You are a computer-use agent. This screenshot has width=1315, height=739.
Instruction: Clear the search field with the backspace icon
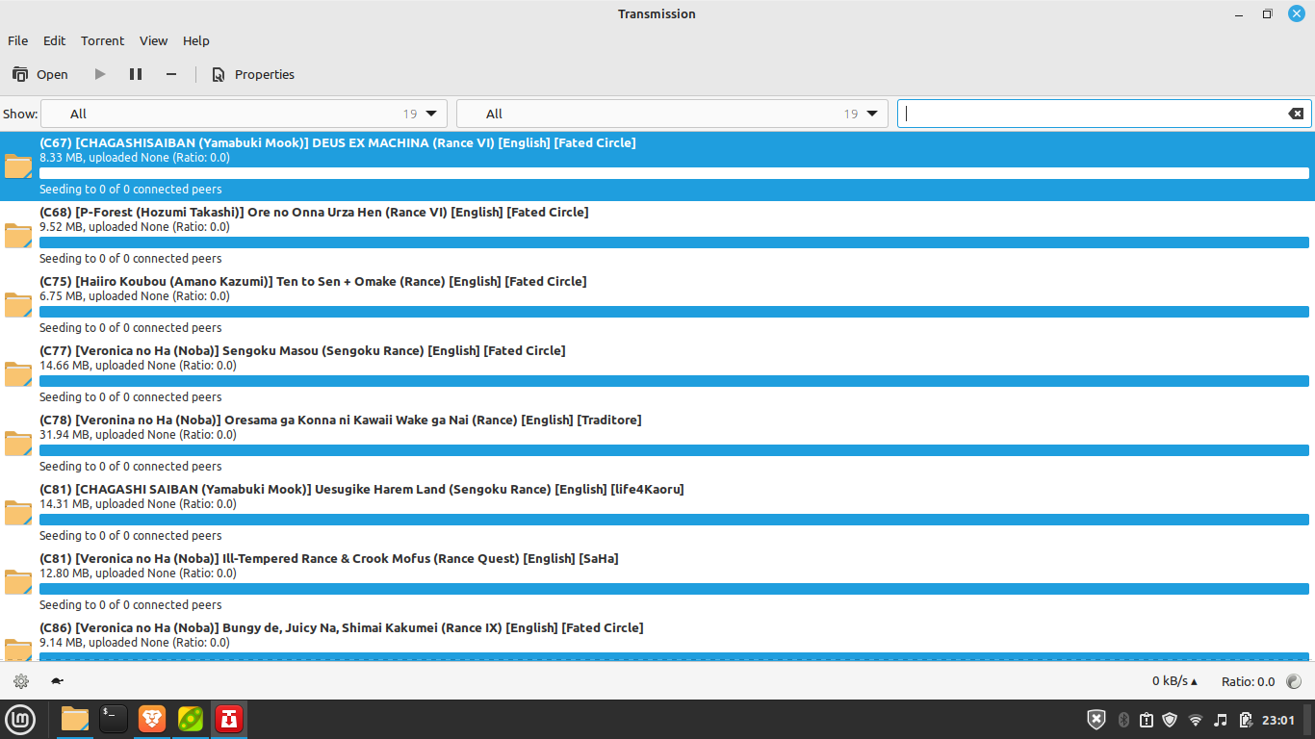pyautogui.click(x=1296, y=114)
